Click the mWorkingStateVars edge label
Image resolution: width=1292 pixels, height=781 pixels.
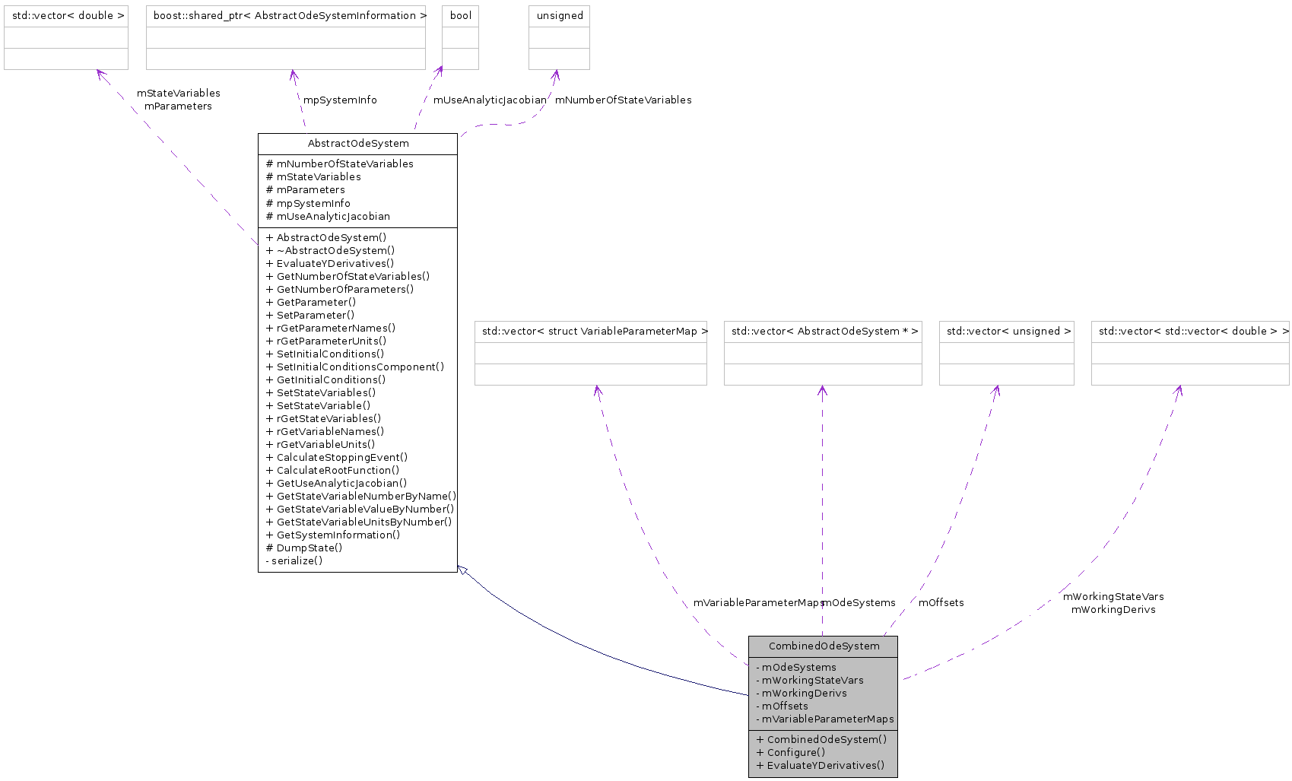(1113, 597)
